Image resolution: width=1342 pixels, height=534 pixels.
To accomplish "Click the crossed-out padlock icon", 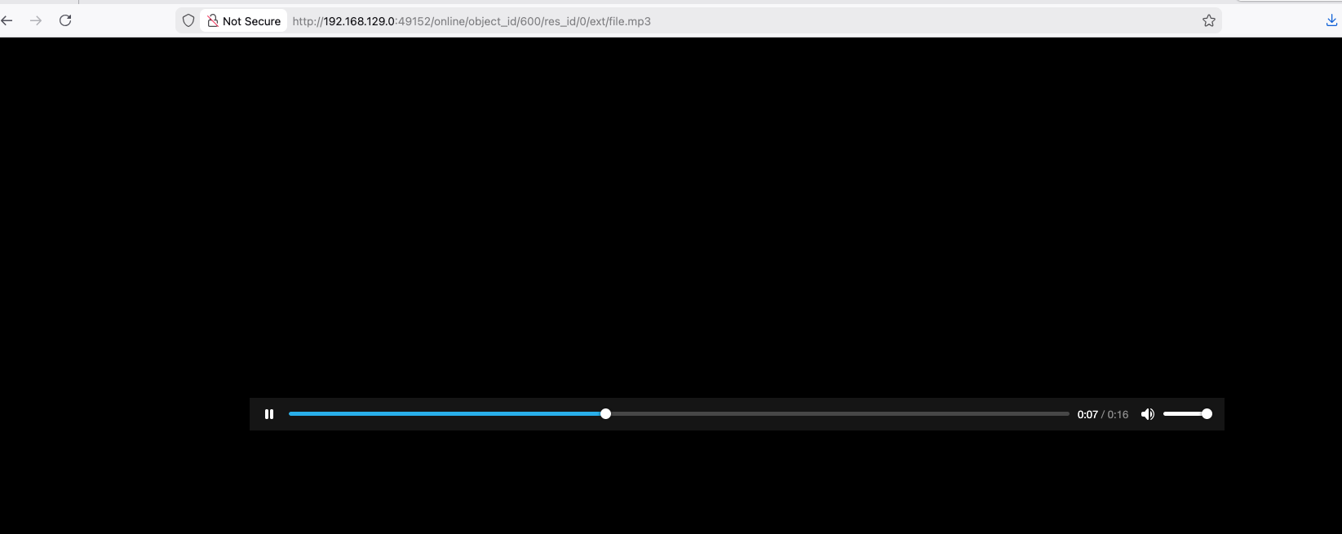I will click(213, 21).
